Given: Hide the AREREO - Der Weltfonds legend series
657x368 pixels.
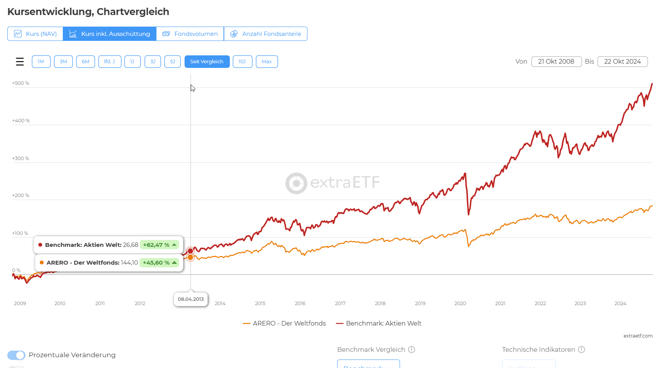Looking at the screenshot, I should pos(284,323).
